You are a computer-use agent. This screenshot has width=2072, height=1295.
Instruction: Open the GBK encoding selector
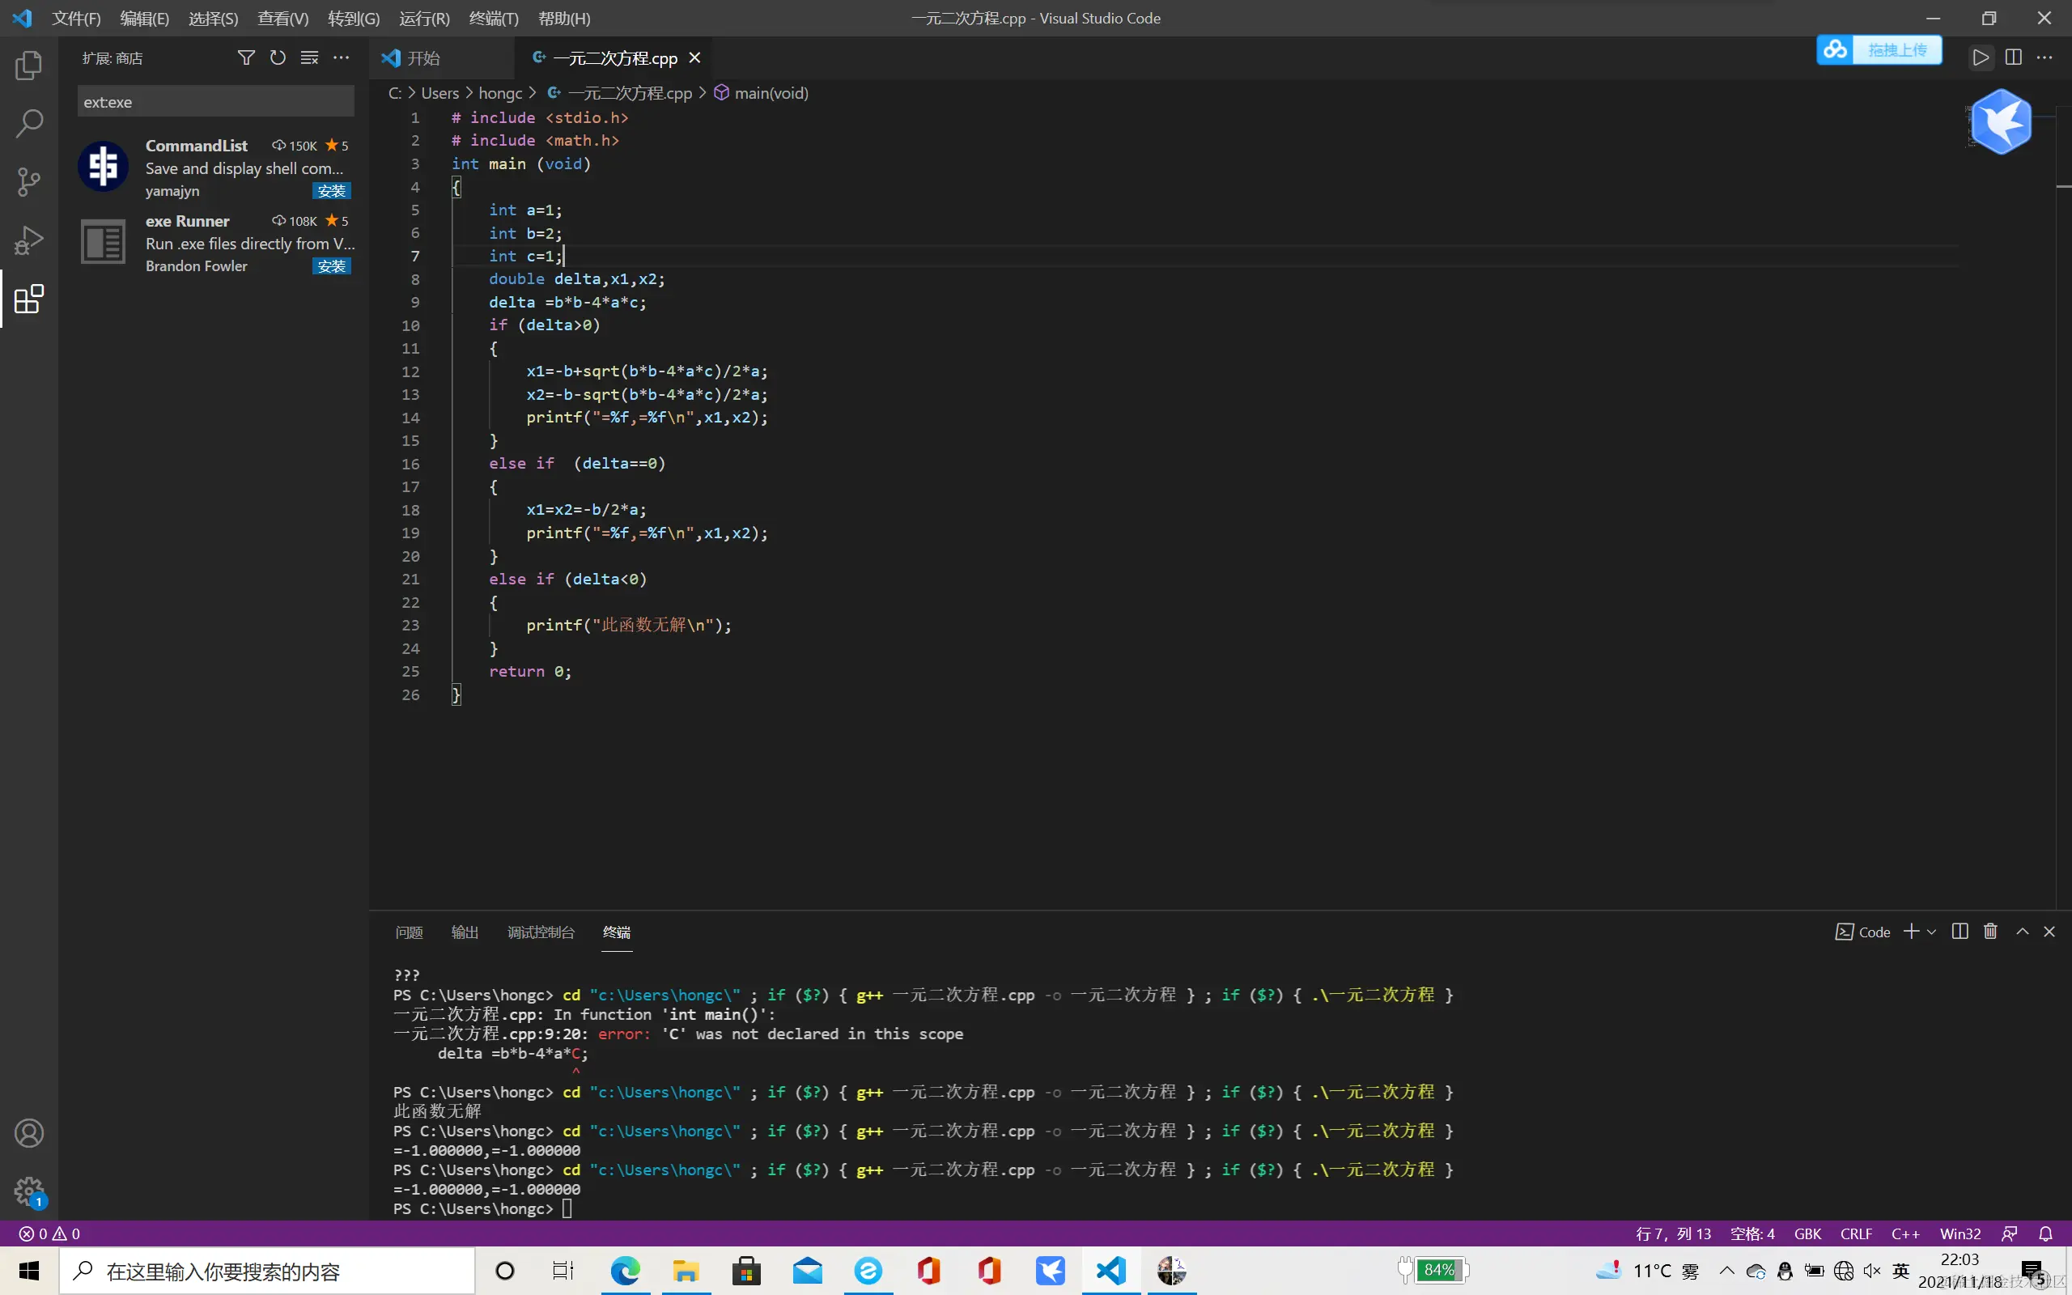(1807, 1233)
